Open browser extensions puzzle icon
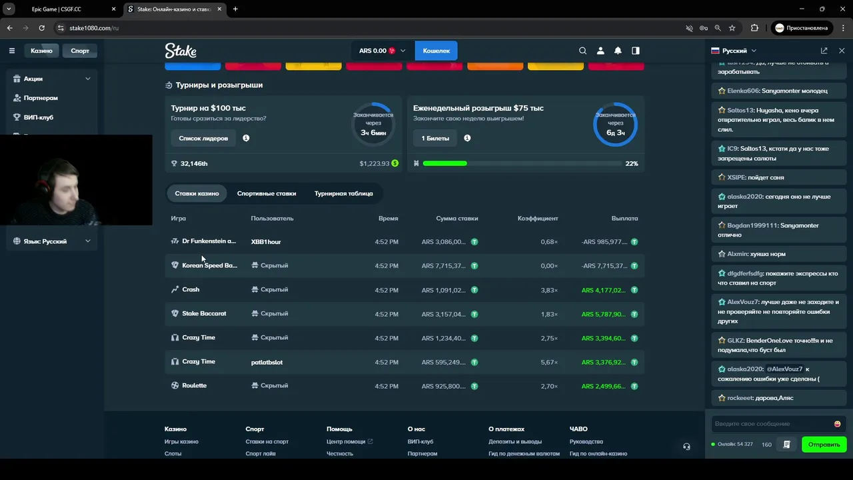 coord(754,28)
